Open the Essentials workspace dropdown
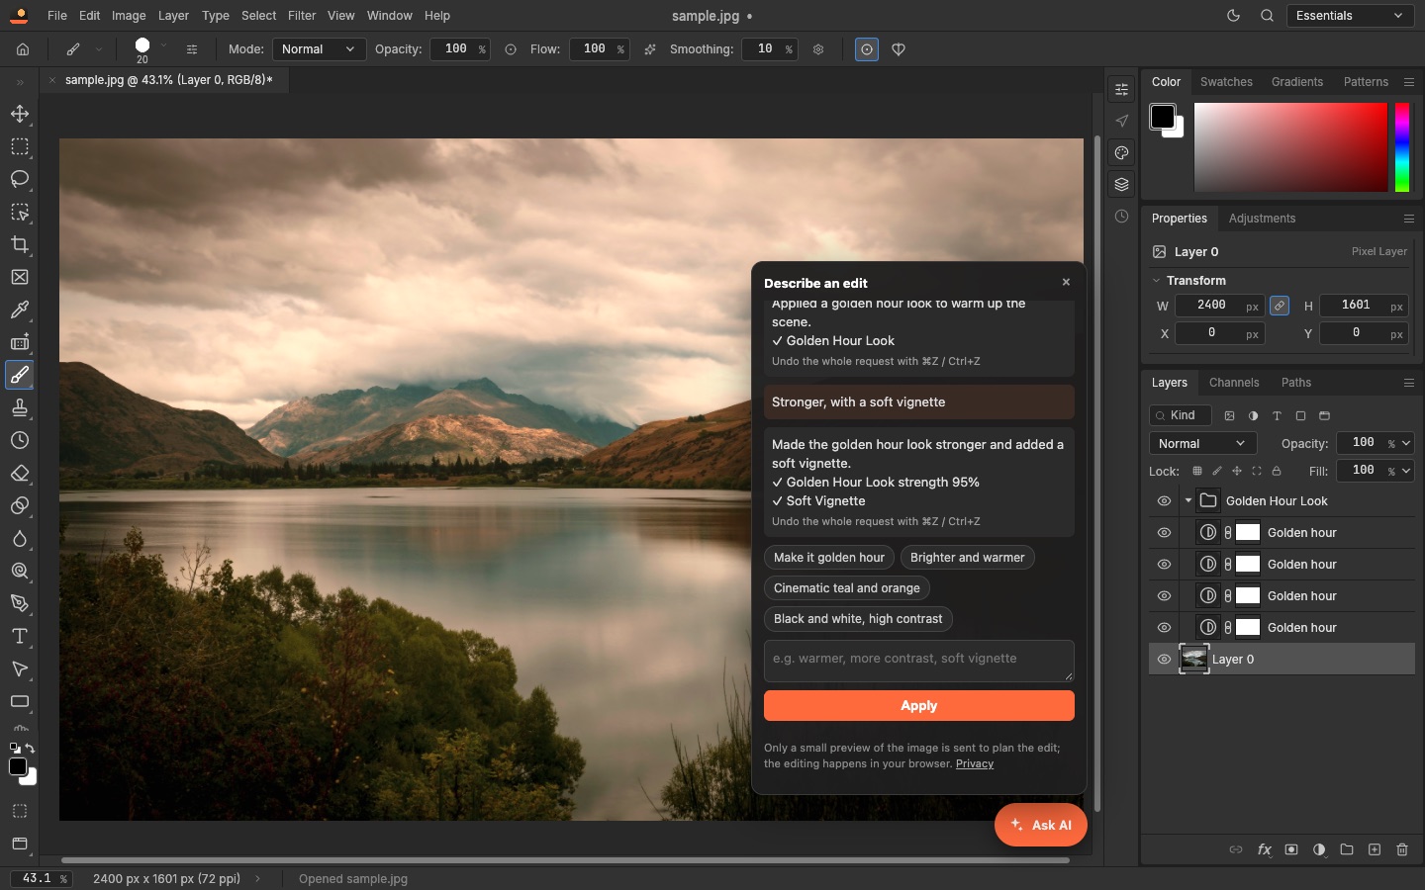The image size is (1425, 890). point(1350,16)
